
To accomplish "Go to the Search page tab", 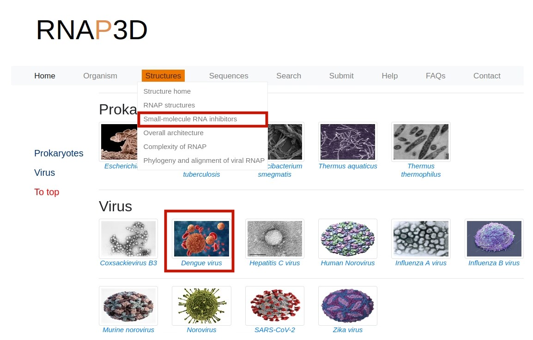I will click(289, 76).
